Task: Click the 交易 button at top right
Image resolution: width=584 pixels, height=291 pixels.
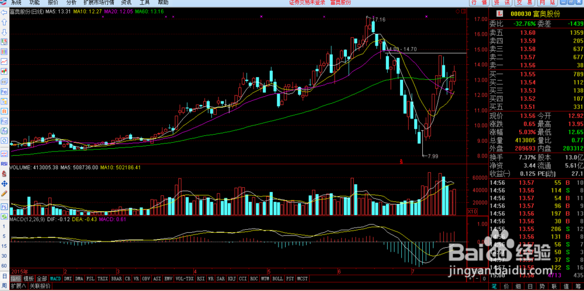Action: point(524,2)
